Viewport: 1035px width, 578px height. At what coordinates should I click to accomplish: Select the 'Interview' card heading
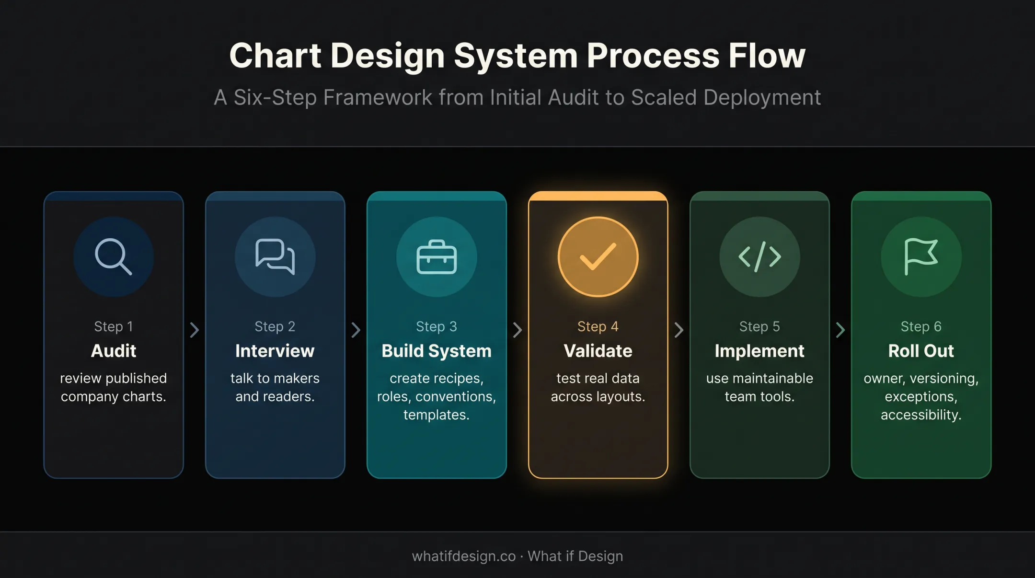[275, 351]
